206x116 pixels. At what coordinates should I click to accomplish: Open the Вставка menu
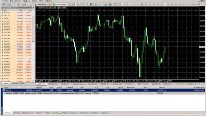[x=18, y=1]
